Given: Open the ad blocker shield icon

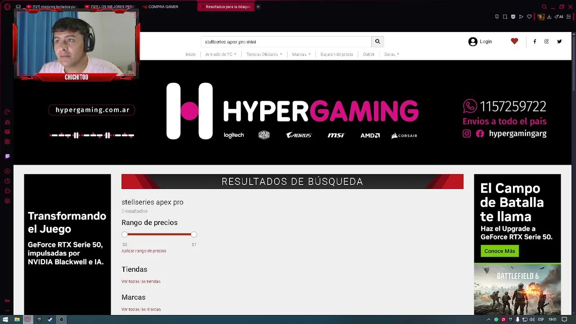Looking at the screenshot, I should point(513,17).
